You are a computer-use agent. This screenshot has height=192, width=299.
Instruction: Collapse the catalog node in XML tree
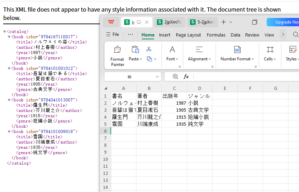[x=5, y=32]
